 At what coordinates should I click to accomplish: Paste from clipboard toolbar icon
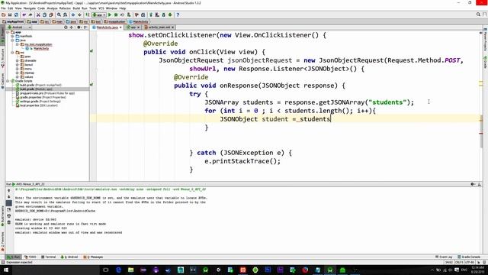51,15
